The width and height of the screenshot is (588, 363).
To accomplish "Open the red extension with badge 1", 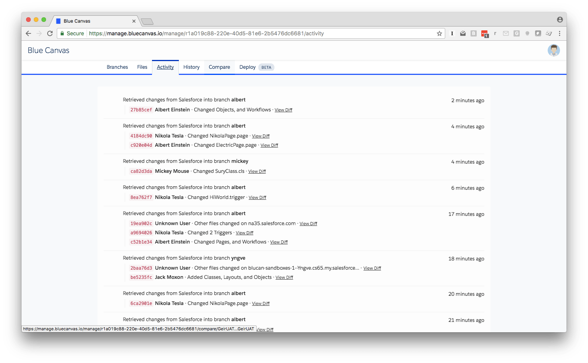I will (x=485, y=34).
